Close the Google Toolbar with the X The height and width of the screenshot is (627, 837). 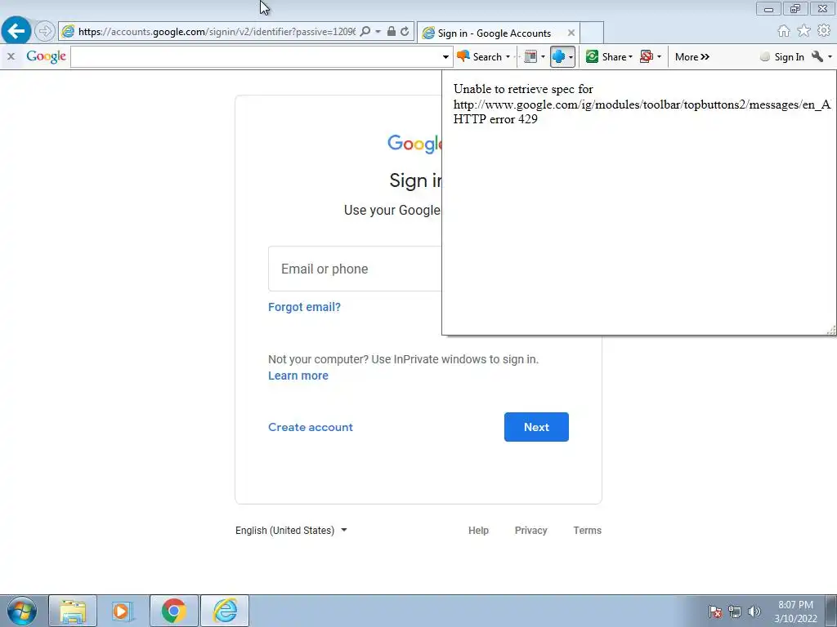(x=11, y=56)
